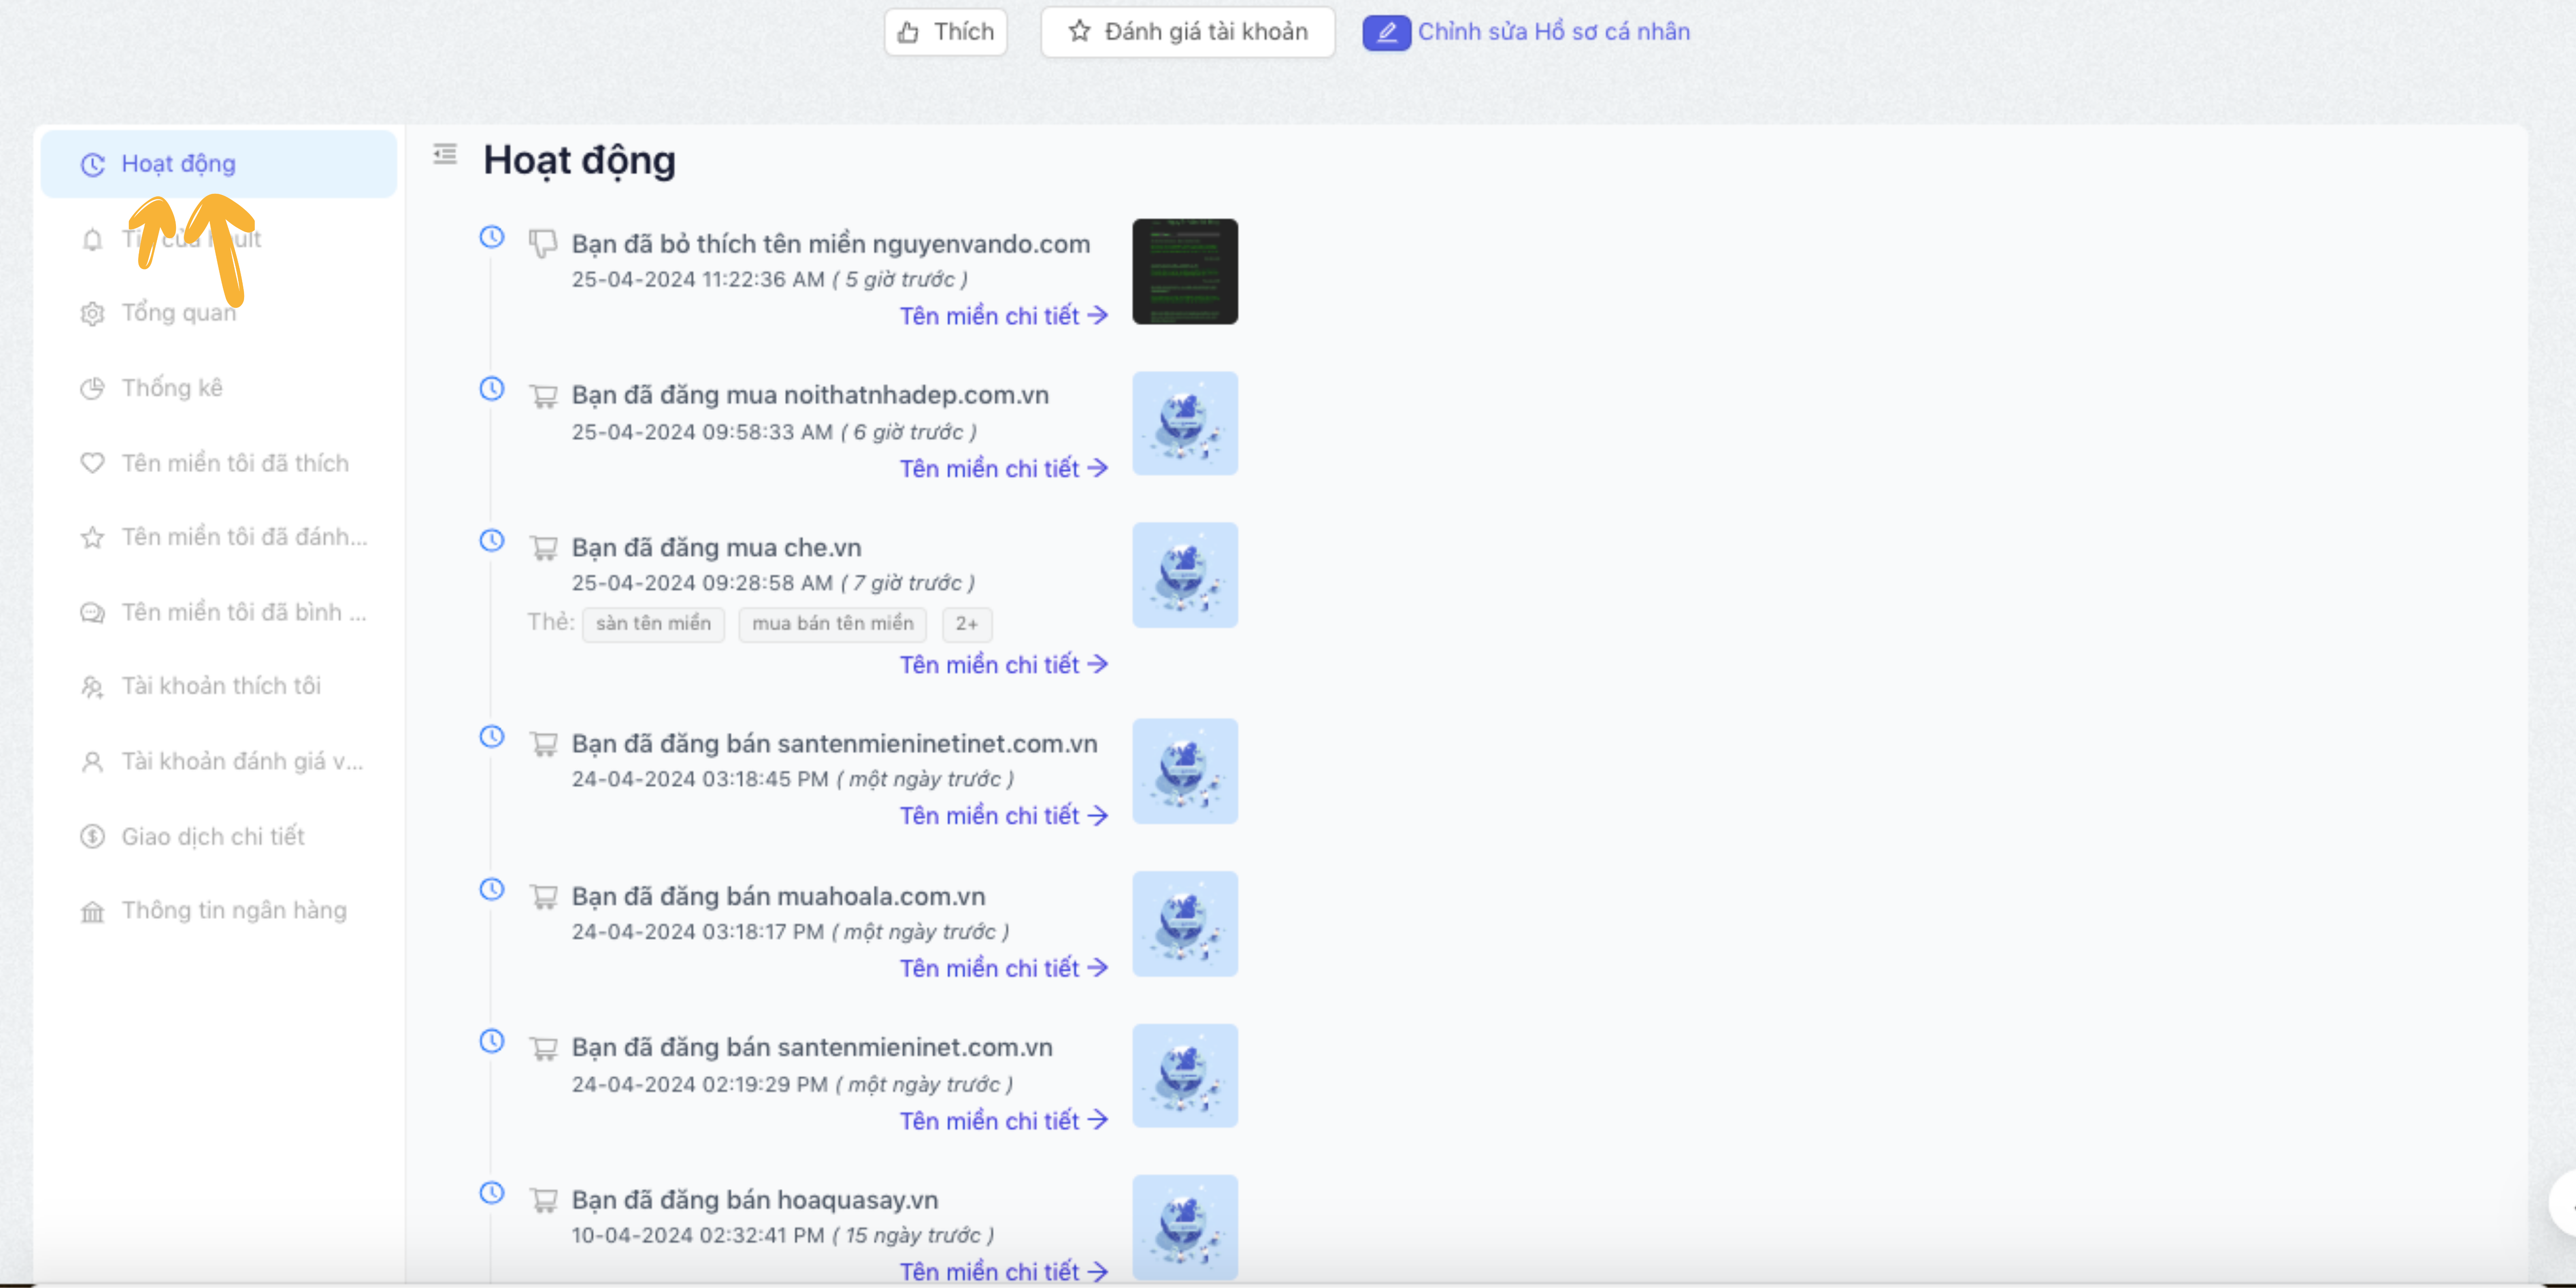Open Tên miền chi tiết link for che.vn

[1004, 665]
